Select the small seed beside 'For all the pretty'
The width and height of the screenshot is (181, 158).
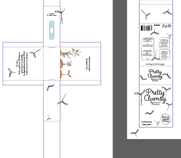click(x=157, y=123)
